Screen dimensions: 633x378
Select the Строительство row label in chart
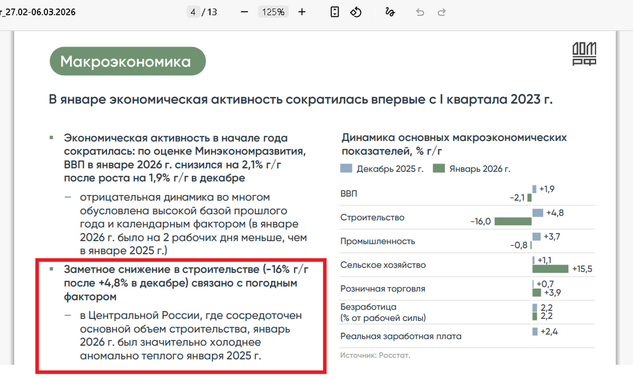[x=372, y=218]
